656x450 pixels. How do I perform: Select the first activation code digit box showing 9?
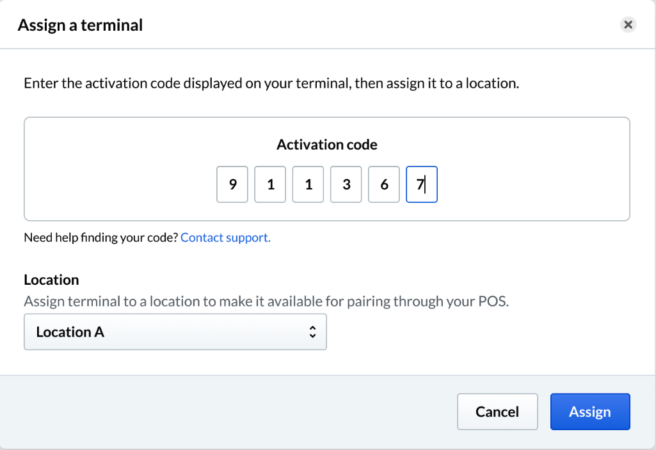pos(232,184)
